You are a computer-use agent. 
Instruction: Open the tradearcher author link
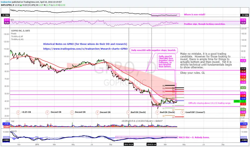[x=6, y=2]
